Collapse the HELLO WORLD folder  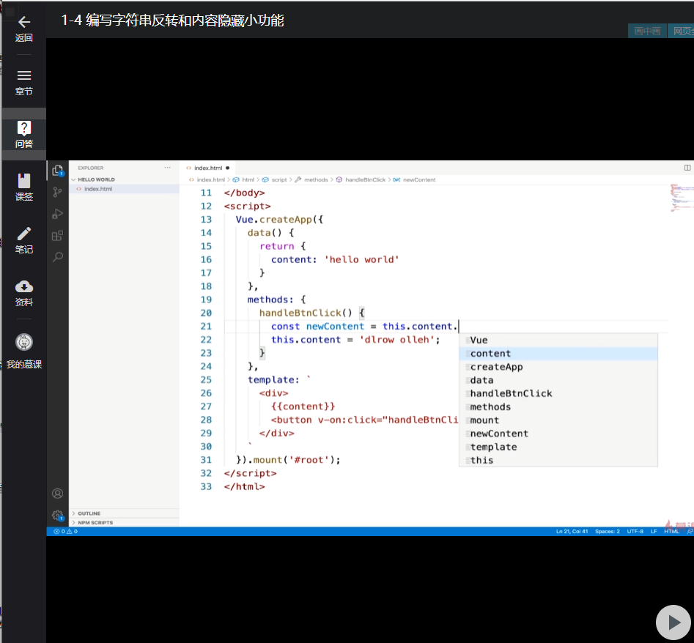click(96, 179)
